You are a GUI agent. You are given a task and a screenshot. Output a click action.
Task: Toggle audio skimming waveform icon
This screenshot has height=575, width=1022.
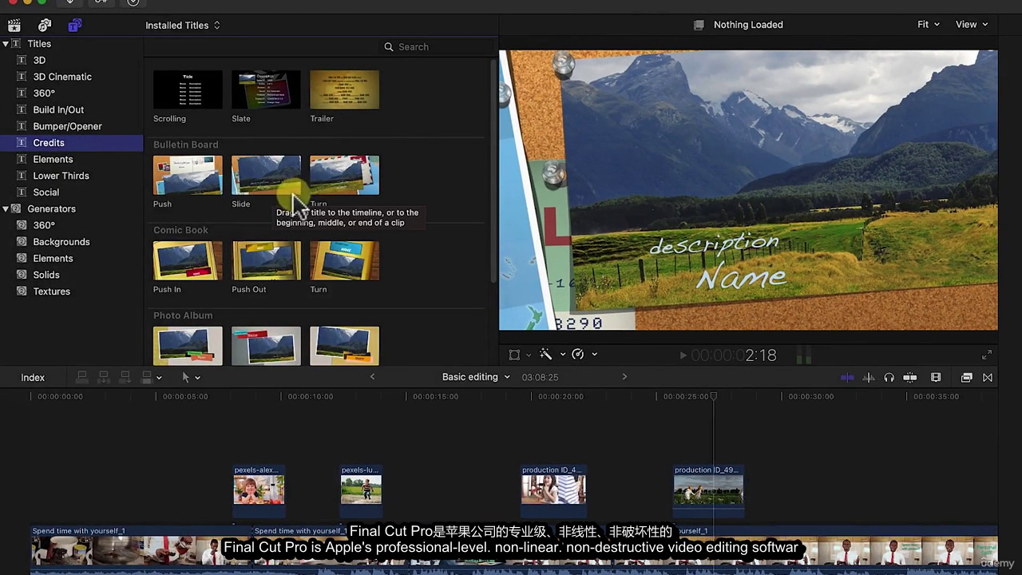coord(869,378)
